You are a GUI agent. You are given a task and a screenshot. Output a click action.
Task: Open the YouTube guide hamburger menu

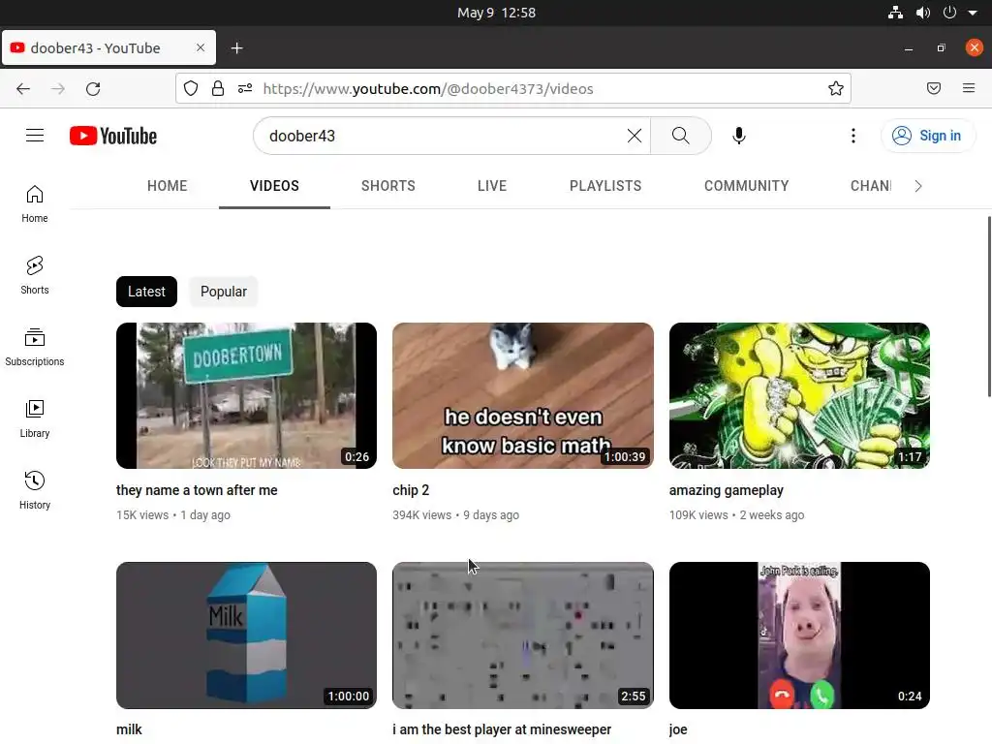(x=35, y=136)
